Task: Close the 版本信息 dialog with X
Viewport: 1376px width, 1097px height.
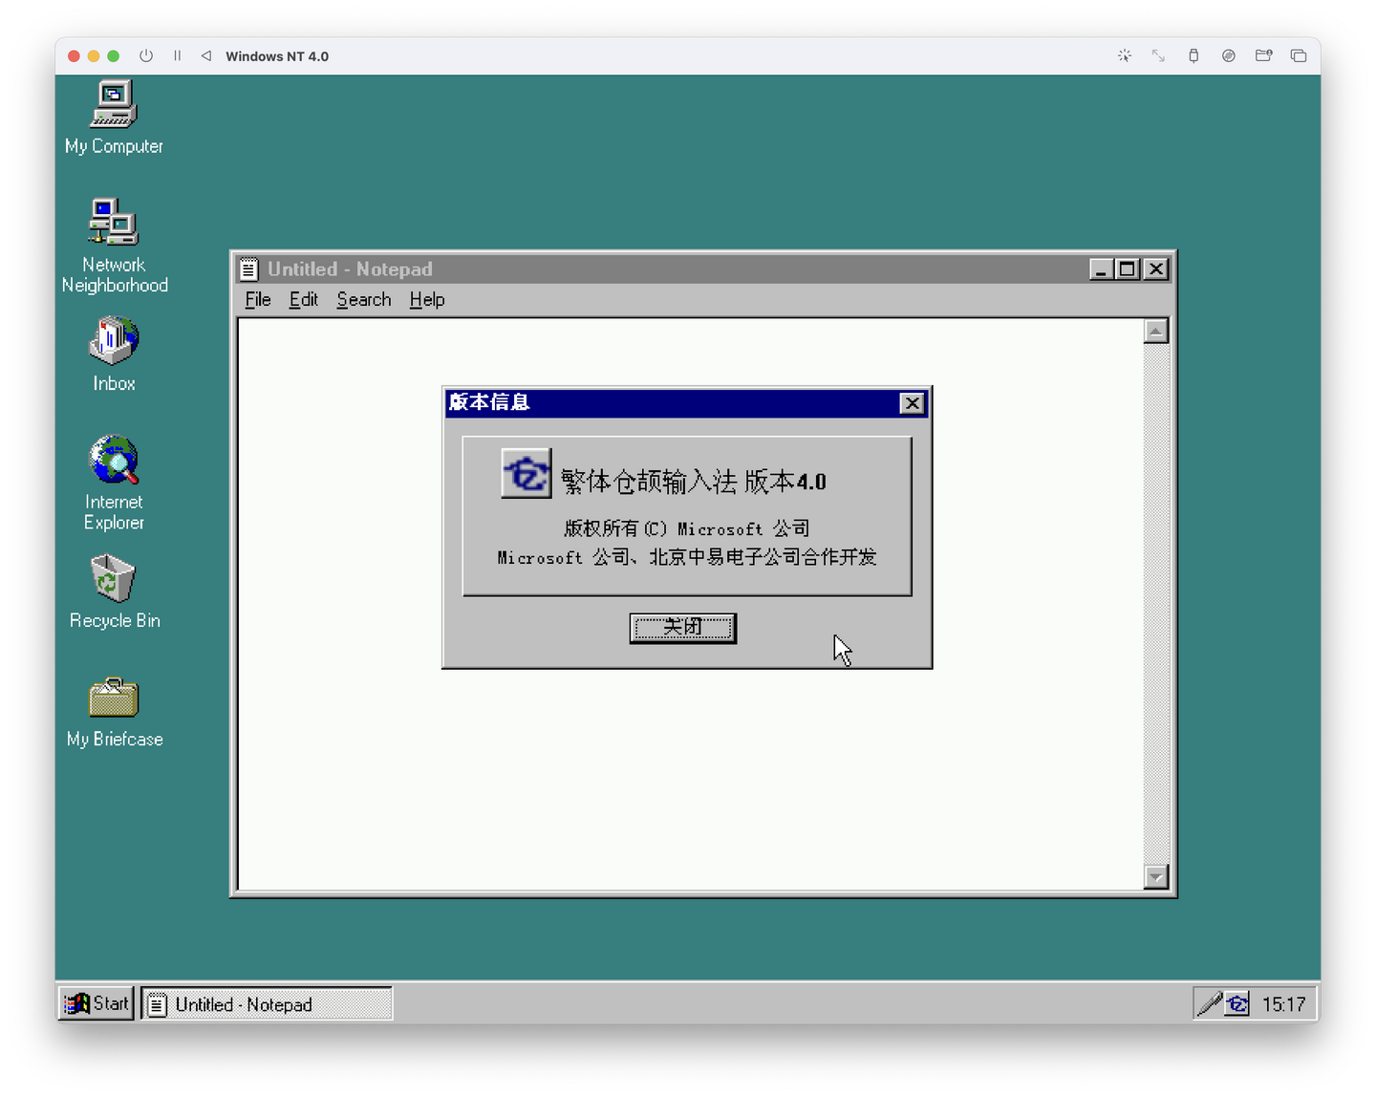Action: (913, 403)
